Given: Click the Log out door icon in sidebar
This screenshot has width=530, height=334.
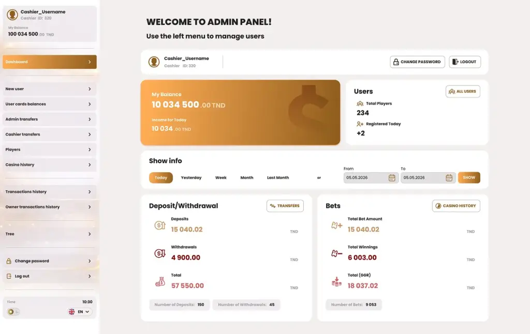Looking at the screenshot, I should [9, 276].
